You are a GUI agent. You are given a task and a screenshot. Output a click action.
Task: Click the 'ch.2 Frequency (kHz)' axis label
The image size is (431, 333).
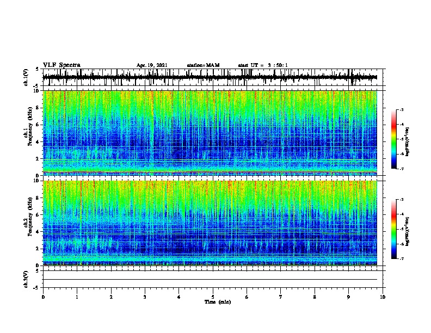coord(28,217)
